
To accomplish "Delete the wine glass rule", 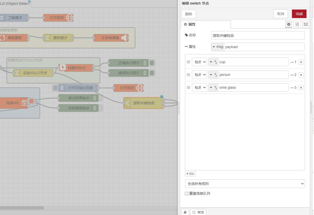I will [301, 88].
